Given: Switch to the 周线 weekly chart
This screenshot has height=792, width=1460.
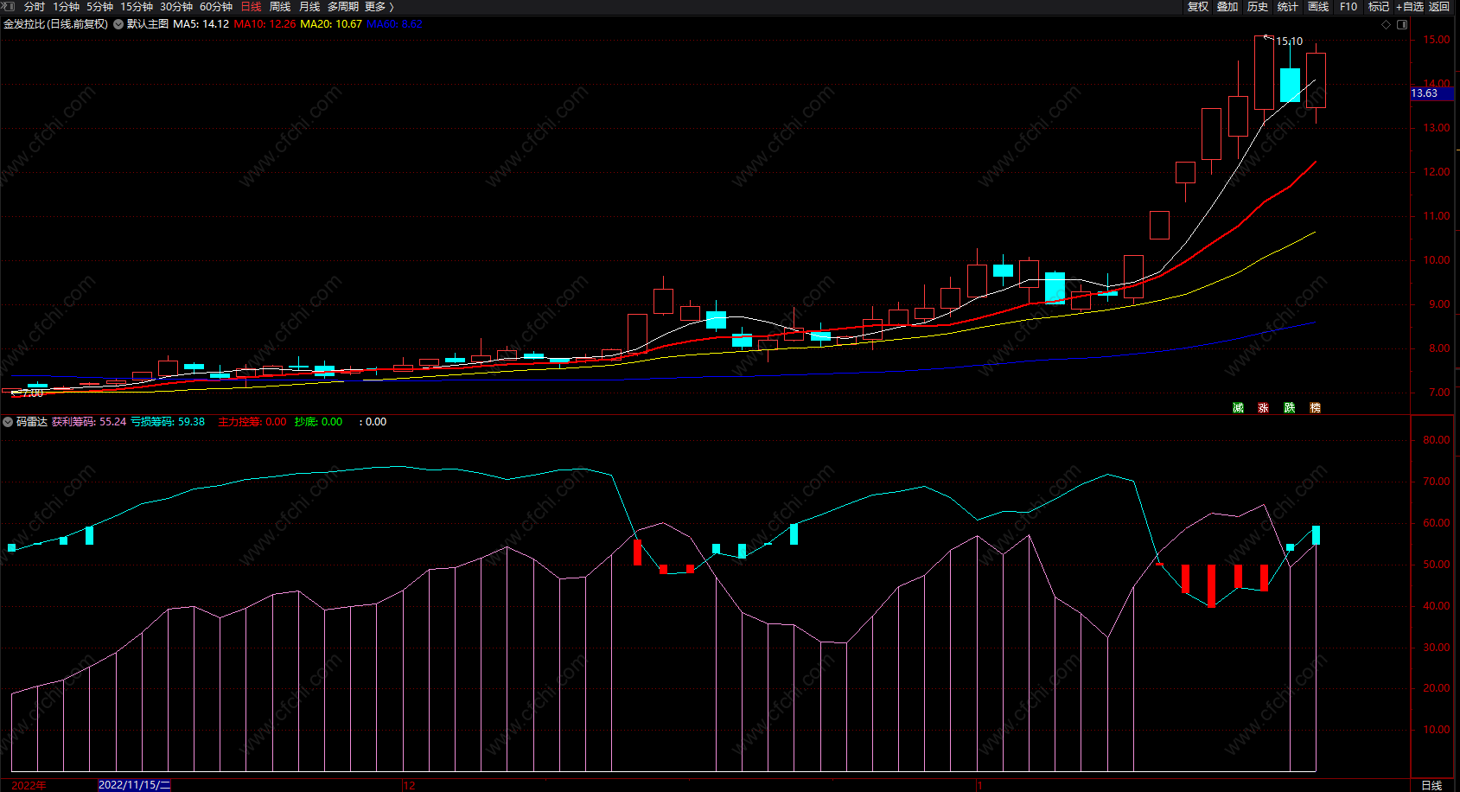Looking at the screenshot, I should tap(280, 7).
